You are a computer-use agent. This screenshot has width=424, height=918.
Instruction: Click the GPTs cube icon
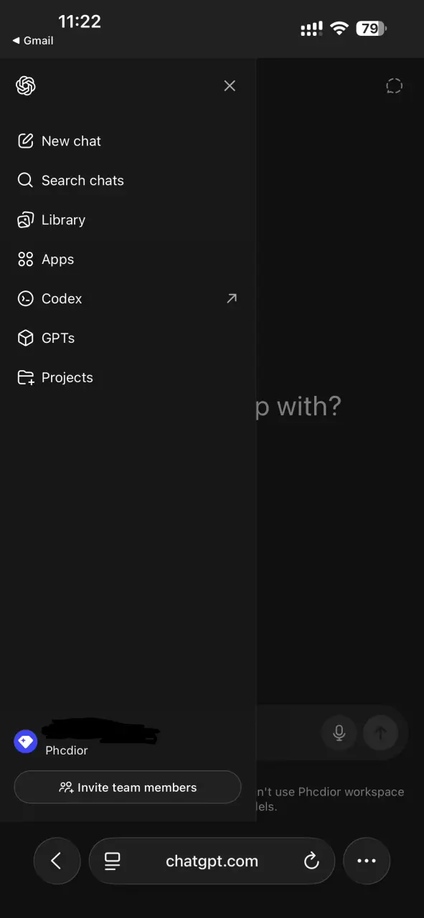pyautogui.click(x=26, y=338)
